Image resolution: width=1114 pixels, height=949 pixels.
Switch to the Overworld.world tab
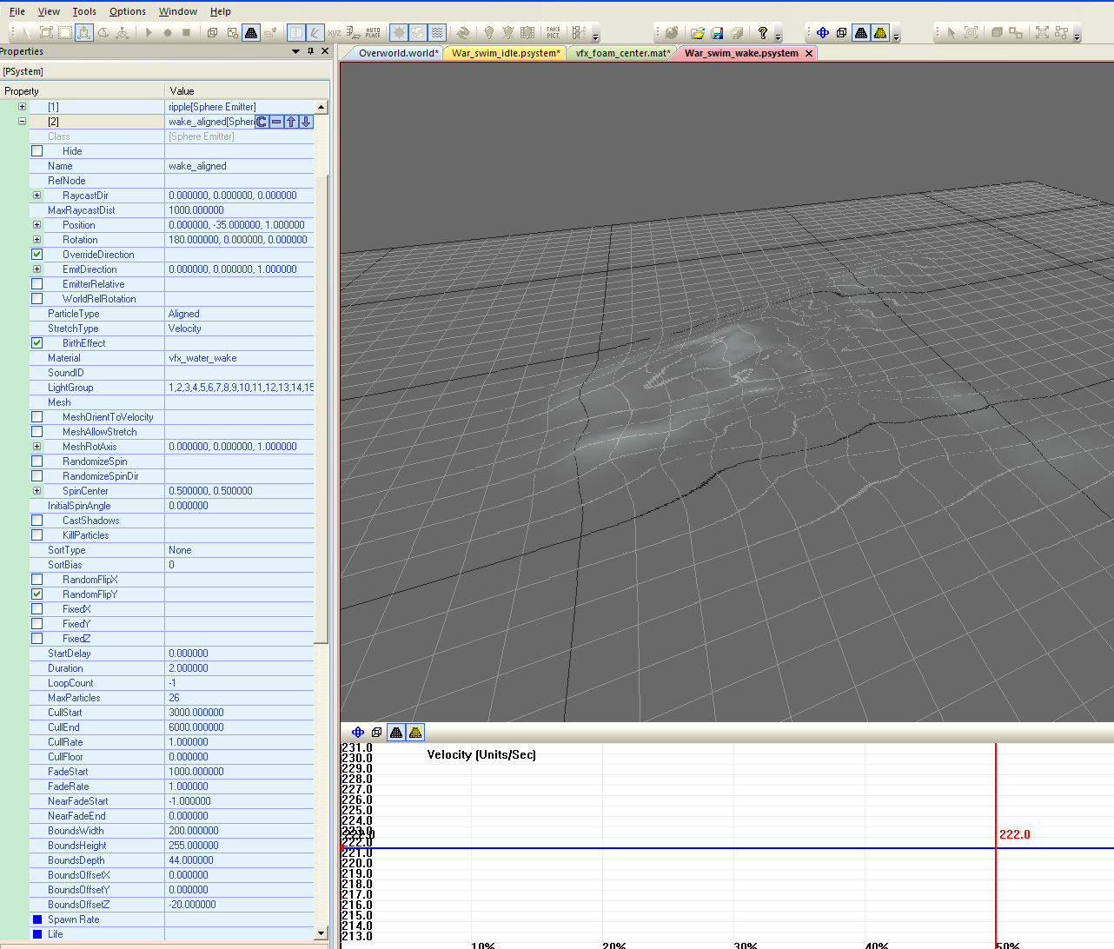pyautogui.click(x=398, y=53)
